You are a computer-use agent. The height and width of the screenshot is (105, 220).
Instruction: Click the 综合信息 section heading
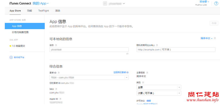[x=56, y=66]
